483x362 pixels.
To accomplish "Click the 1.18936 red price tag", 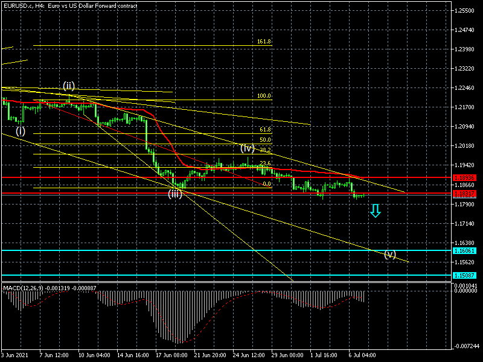I will pyautogui.click(x=464, y=178).
